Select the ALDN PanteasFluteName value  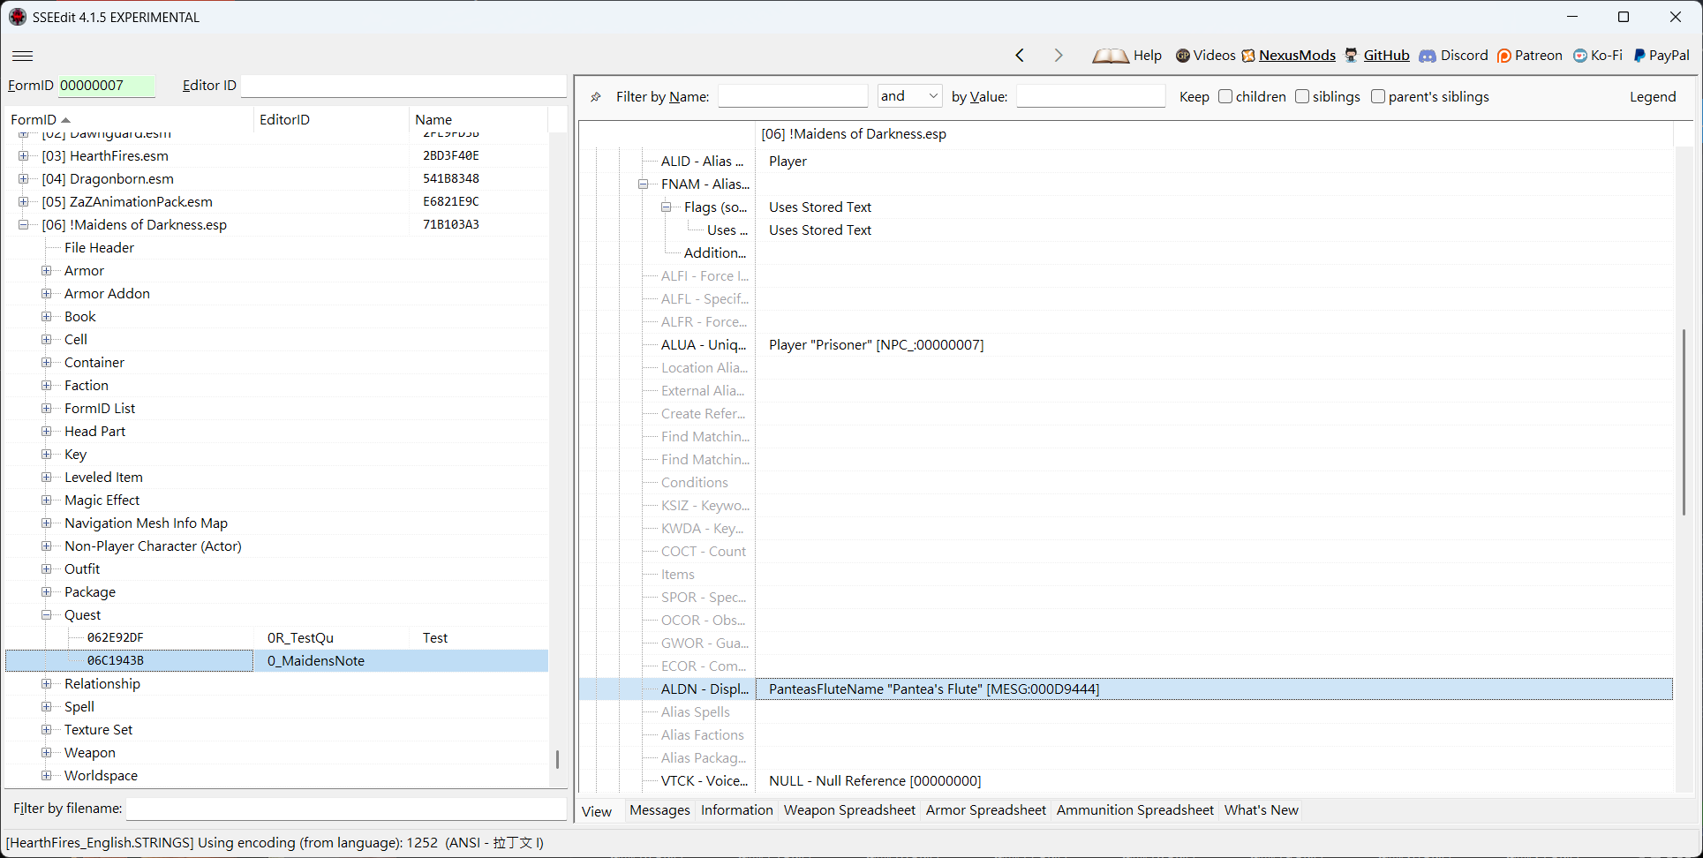pyautogui.click(x=1214, y=689)
